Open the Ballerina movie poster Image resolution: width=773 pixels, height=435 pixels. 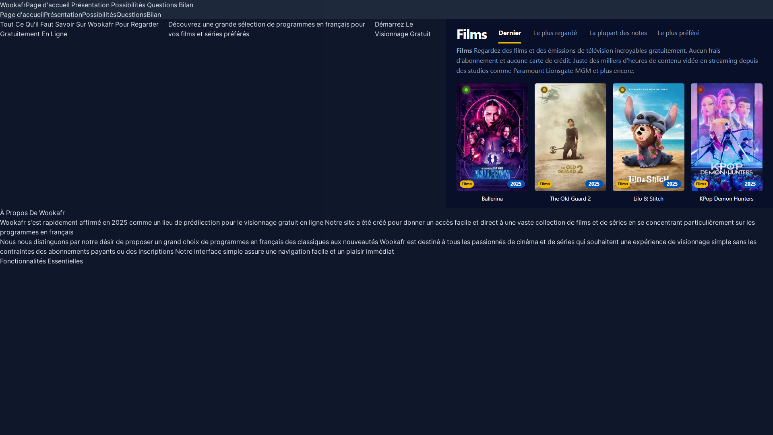point(492,137)
